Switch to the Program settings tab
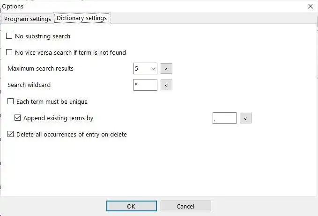The height and width of the screenshot is (216, 318). (27, 19)
